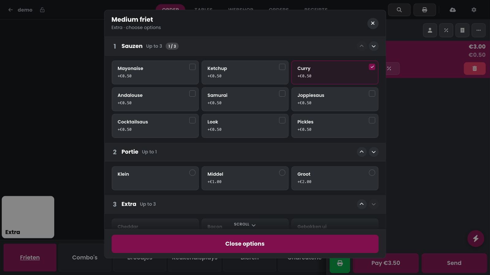The image size is (490, 275).
Task: Click up chevron of Portie section
Action: pos(362,152)
